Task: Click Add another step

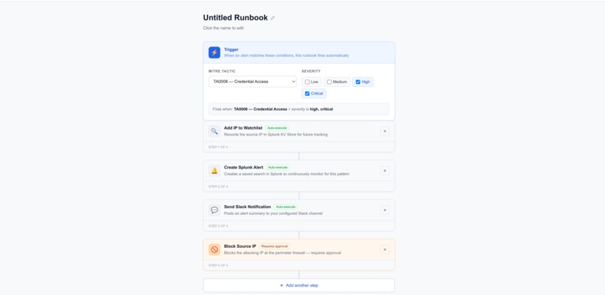Action: pyautogui.click(x=299, y=285)
